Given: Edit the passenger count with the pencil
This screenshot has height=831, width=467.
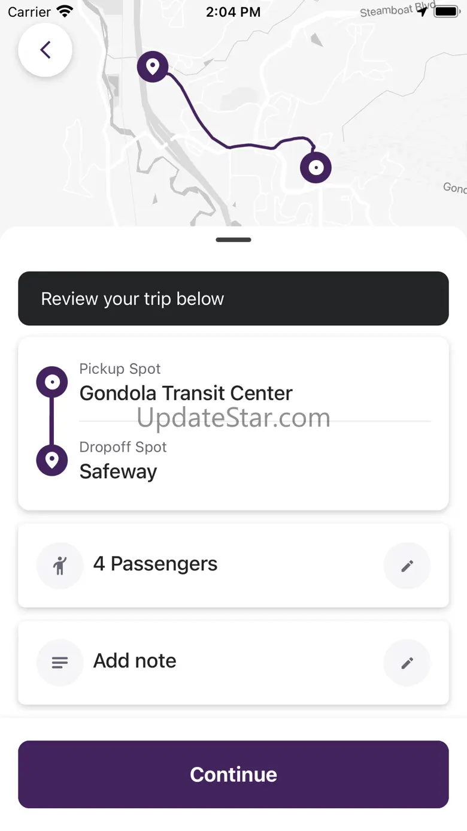Looking at the screenshot, I should (x=407, y=566).
